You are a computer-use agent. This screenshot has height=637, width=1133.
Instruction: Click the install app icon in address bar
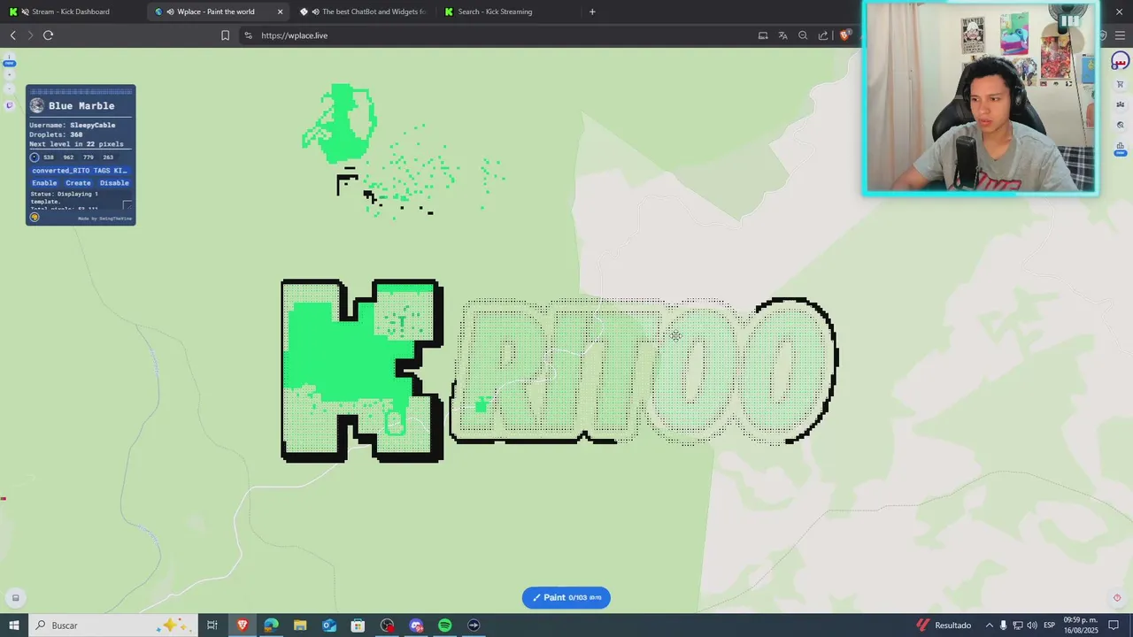coord(762,35)
